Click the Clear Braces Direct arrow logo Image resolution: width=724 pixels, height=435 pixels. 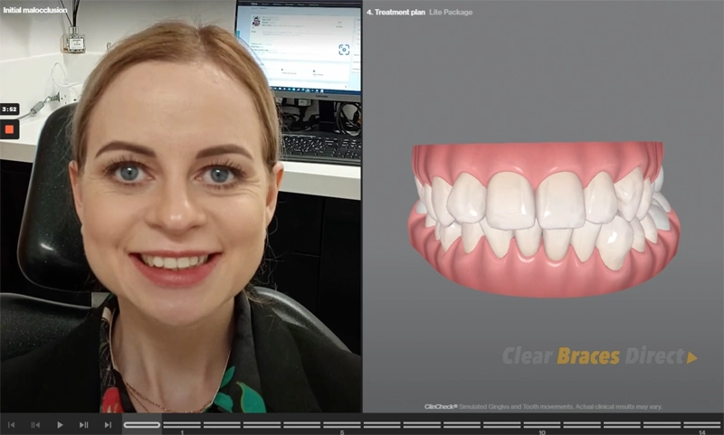pyautogui.click(x=599, y=356)
